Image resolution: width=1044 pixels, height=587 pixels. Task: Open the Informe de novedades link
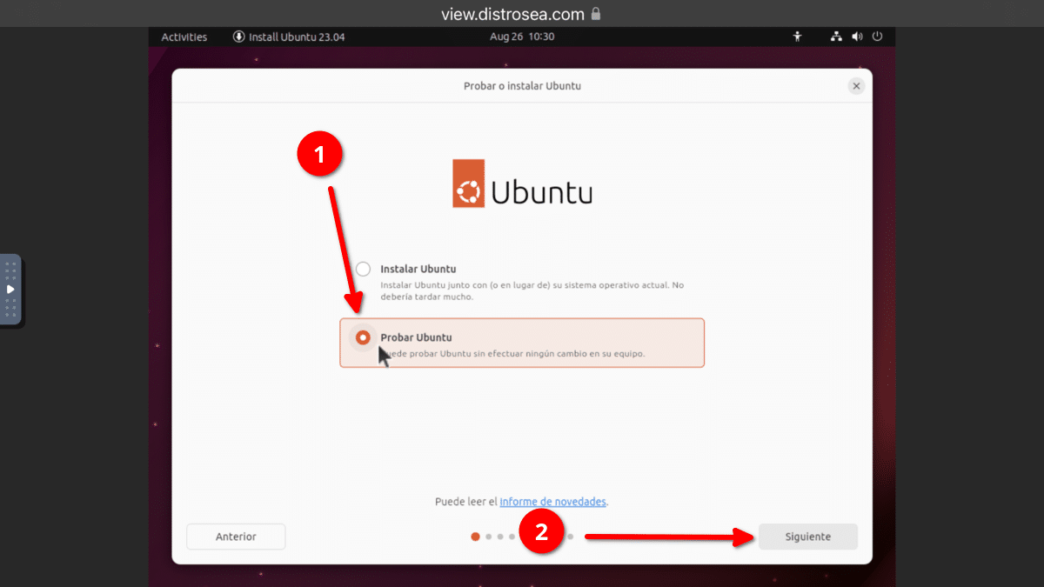click(x=552, y=502)
